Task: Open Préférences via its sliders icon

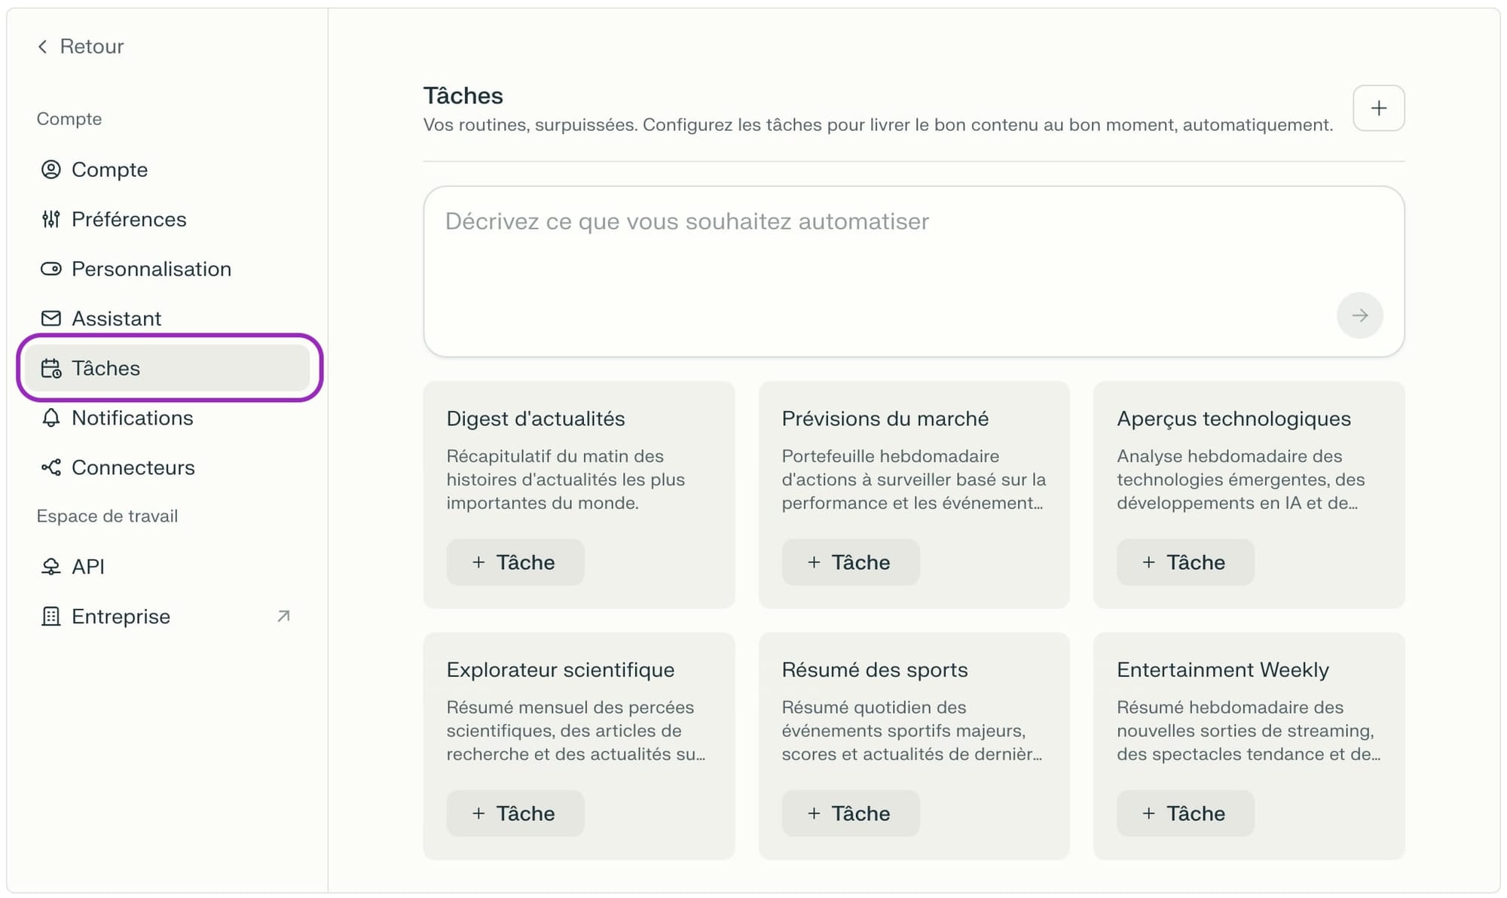Action: [50, 219]
